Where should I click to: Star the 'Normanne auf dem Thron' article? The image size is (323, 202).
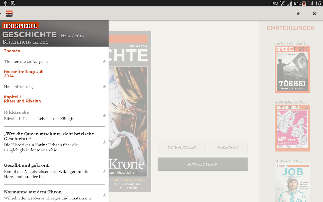pos(104,195)
